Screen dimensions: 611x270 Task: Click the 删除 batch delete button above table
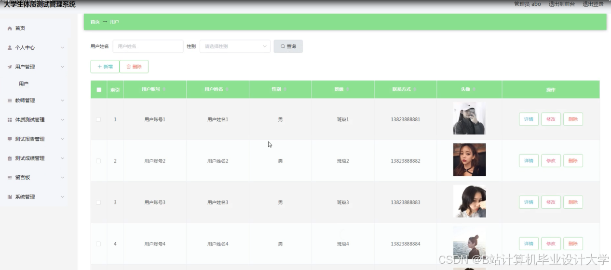(x=134, y=67)
